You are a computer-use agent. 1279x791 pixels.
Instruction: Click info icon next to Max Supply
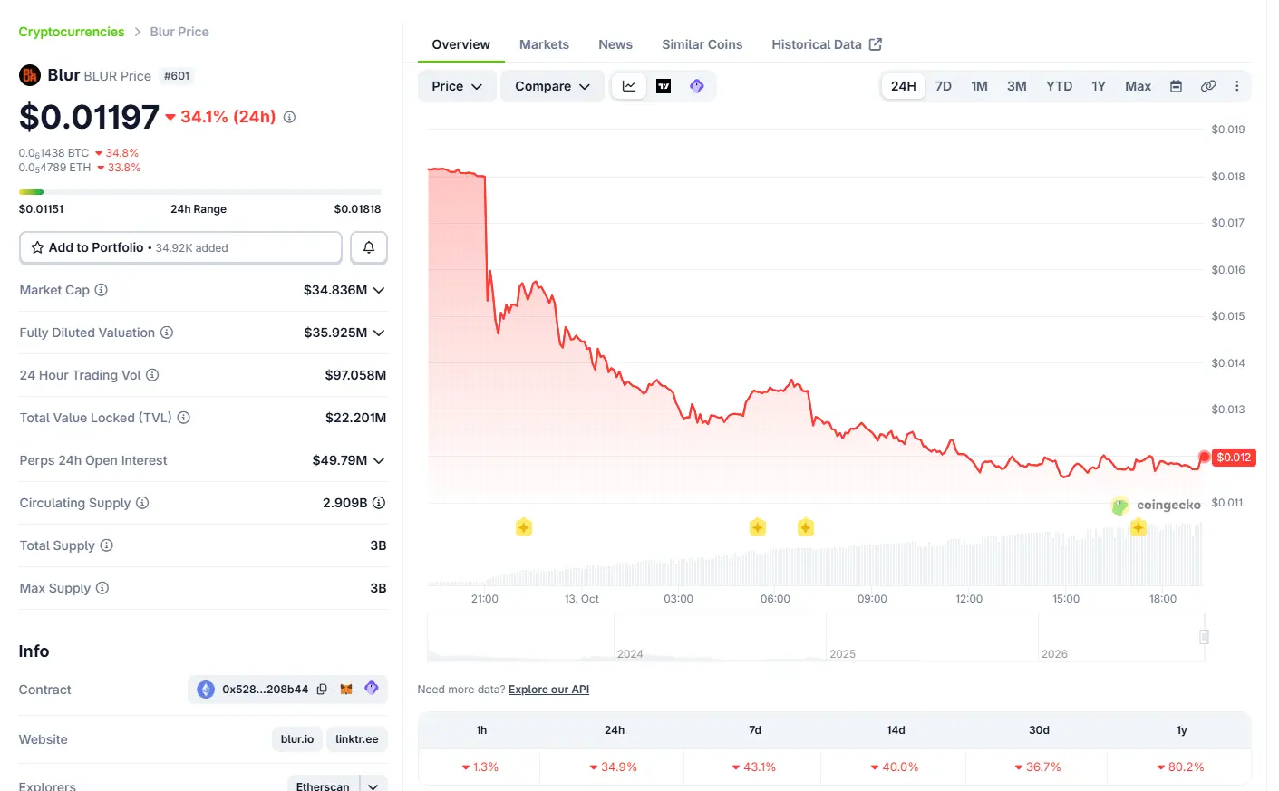click(x=102, y=588)
